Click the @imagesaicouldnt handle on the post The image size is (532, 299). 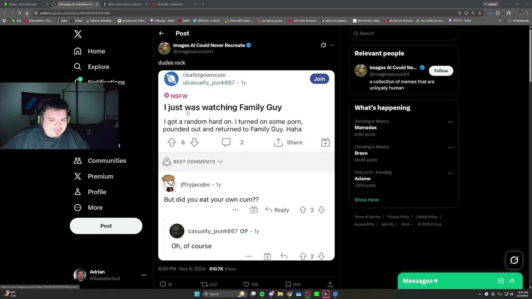193,51
